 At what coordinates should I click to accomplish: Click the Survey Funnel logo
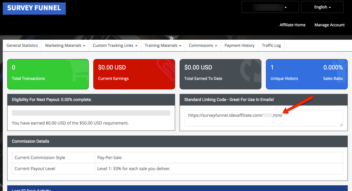34,8
